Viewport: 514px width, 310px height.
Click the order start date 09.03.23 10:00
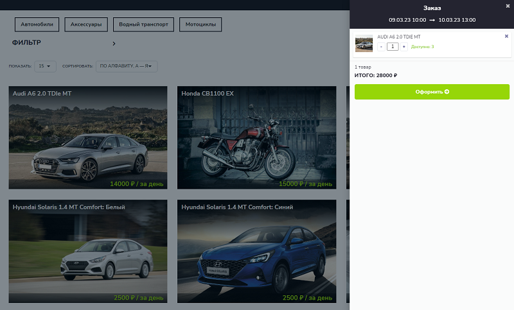(407, 20)
